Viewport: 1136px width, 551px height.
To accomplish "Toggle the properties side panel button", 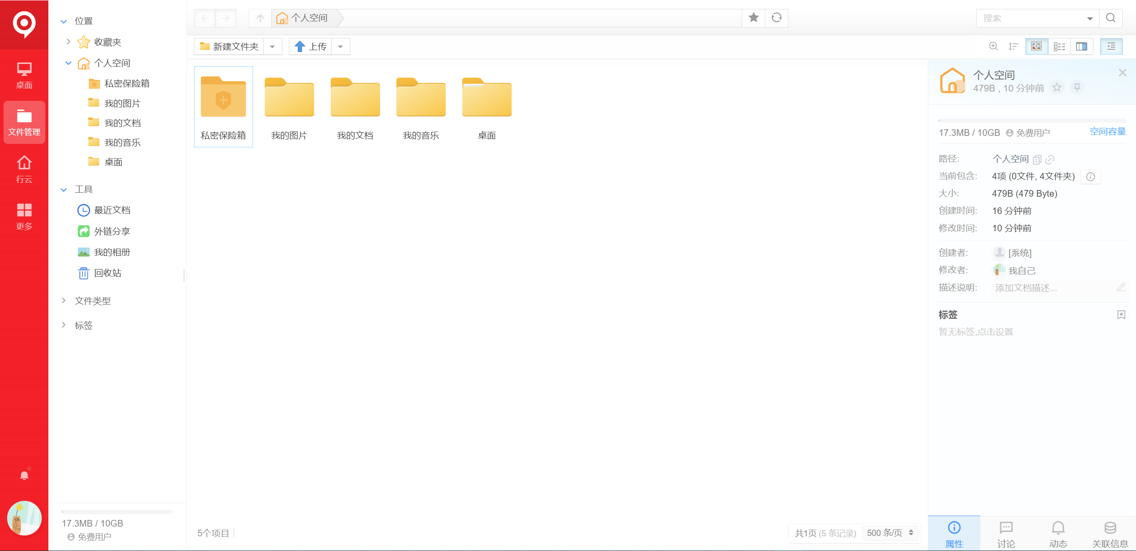I will 1111,47.
